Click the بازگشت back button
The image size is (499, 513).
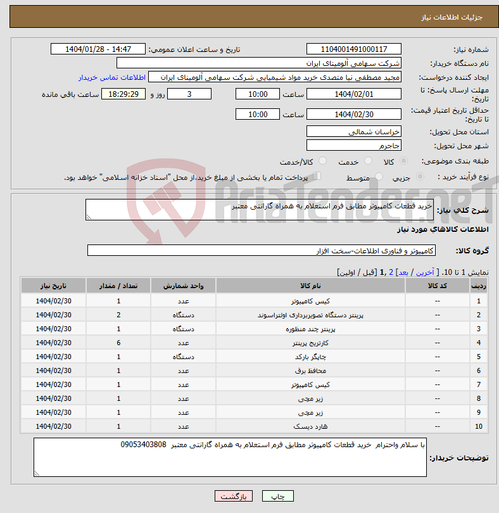(234, 496)
